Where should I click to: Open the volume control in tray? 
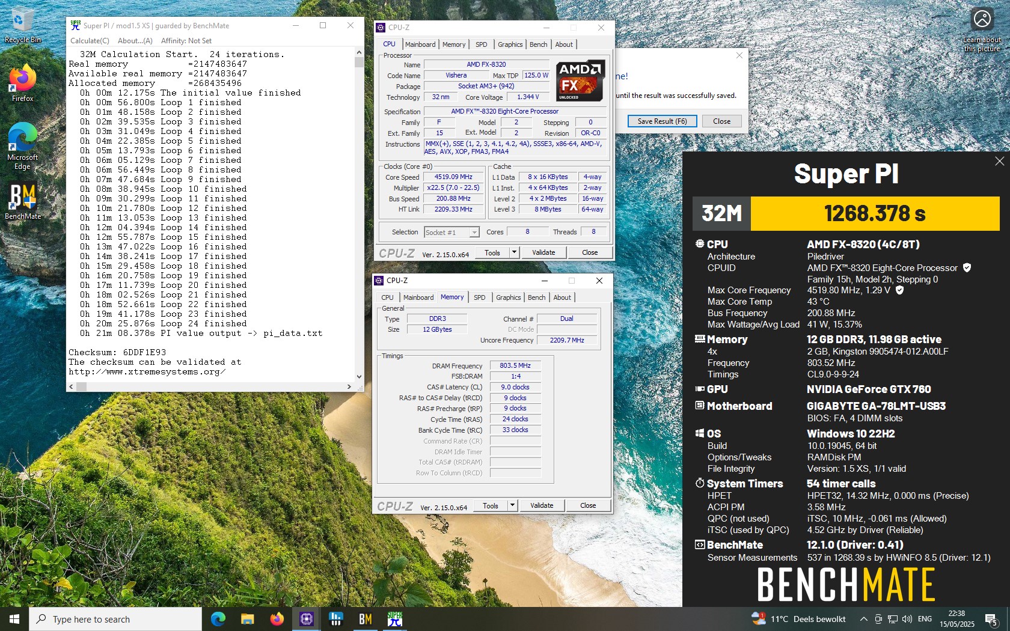[907, 619]
